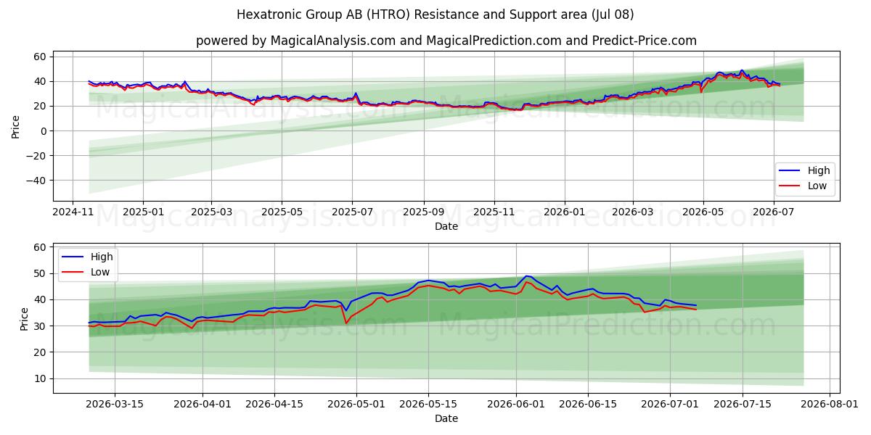The image size is (871, 435).
Task: Click the lower chart date label 2026-03-15
Action: (x=115, y=405)
